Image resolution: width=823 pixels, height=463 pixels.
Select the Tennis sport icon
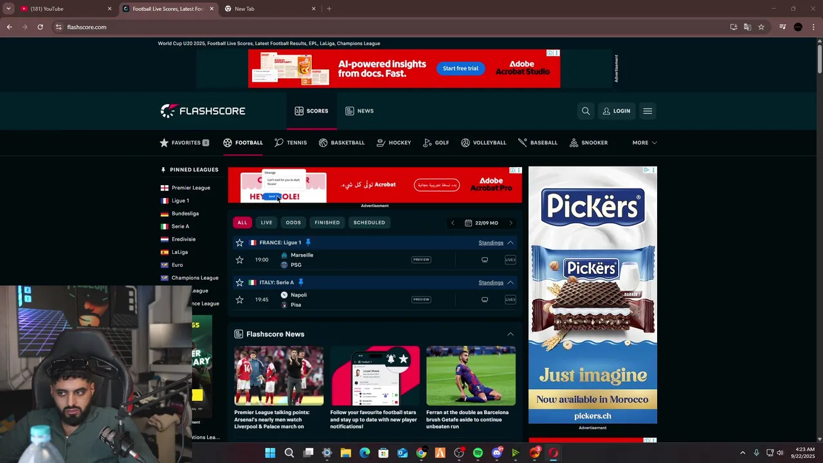click(279, 143)
